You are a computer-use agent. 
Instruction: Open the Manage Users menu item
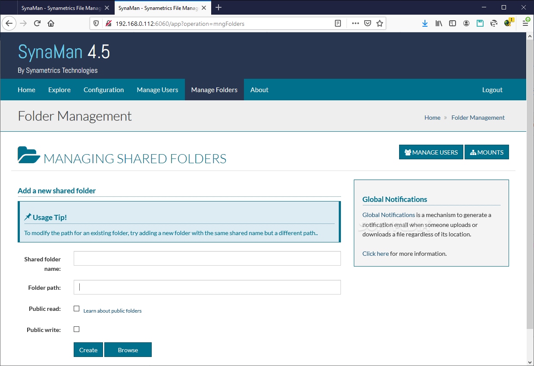tap(157, 90)
